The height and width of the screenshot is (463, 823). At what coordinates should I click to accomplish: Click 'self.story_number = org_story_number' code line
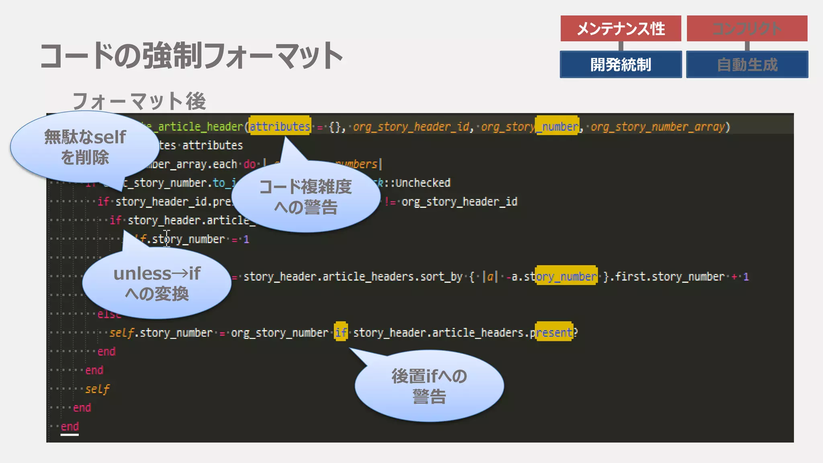pyautogui.click(x=219, y=333)
